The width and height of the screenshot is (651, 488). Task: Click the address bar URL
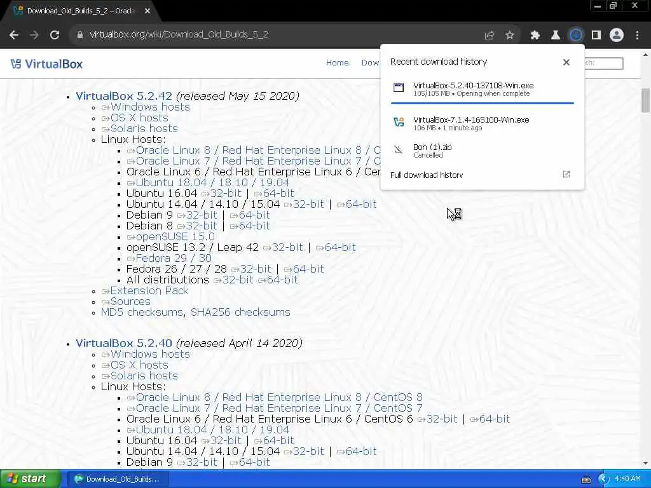[x=179, y=35]
